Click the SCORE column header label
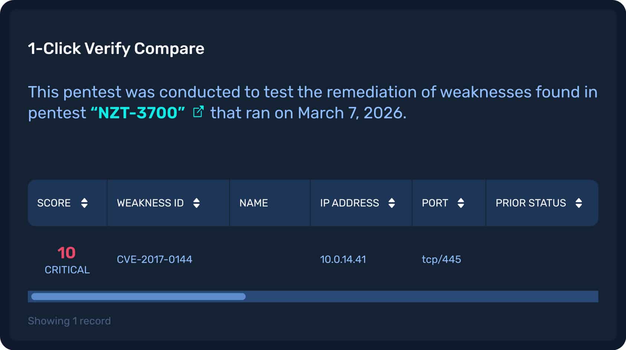626x350 pixels. (x=54, y=203)
